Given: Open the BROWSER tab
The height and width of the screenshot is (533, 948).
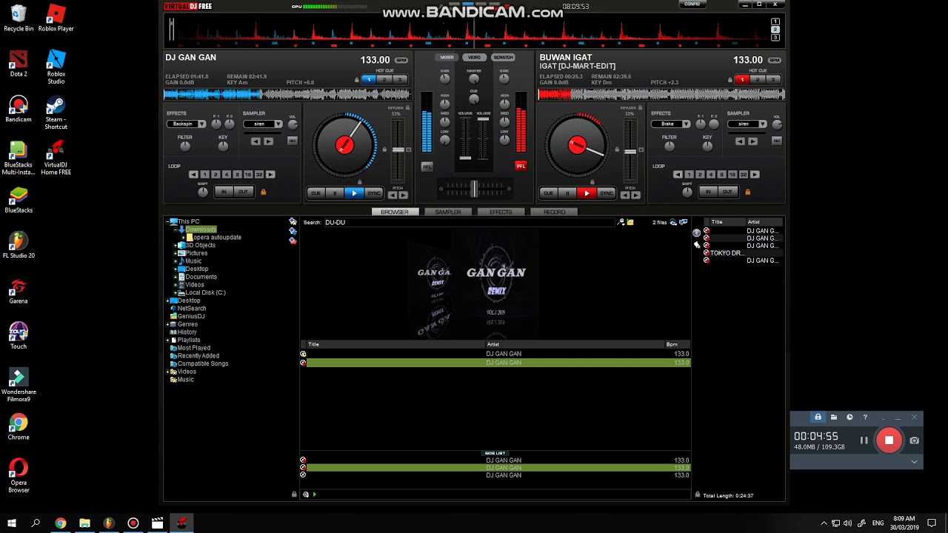Looking at the screenshot, I should [395, 212].
